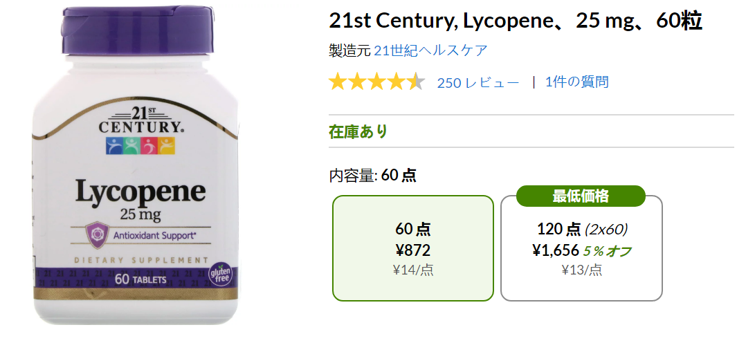The image size is (746, 343).
Task: Click the red figure icon in logo
Action: coord(149,146)
